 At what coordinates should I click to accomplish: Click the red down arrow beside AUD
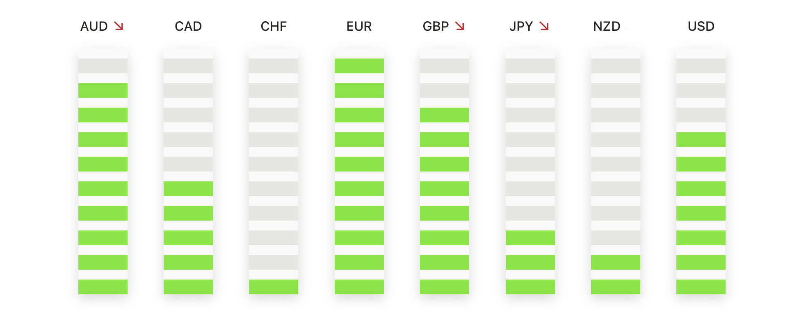pos(119,26)
